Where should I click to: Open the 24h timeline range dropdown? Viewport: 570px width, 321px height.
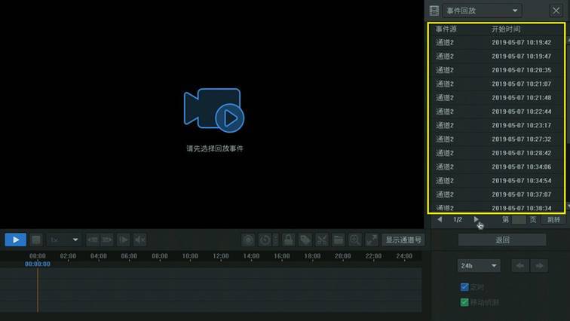479,266
